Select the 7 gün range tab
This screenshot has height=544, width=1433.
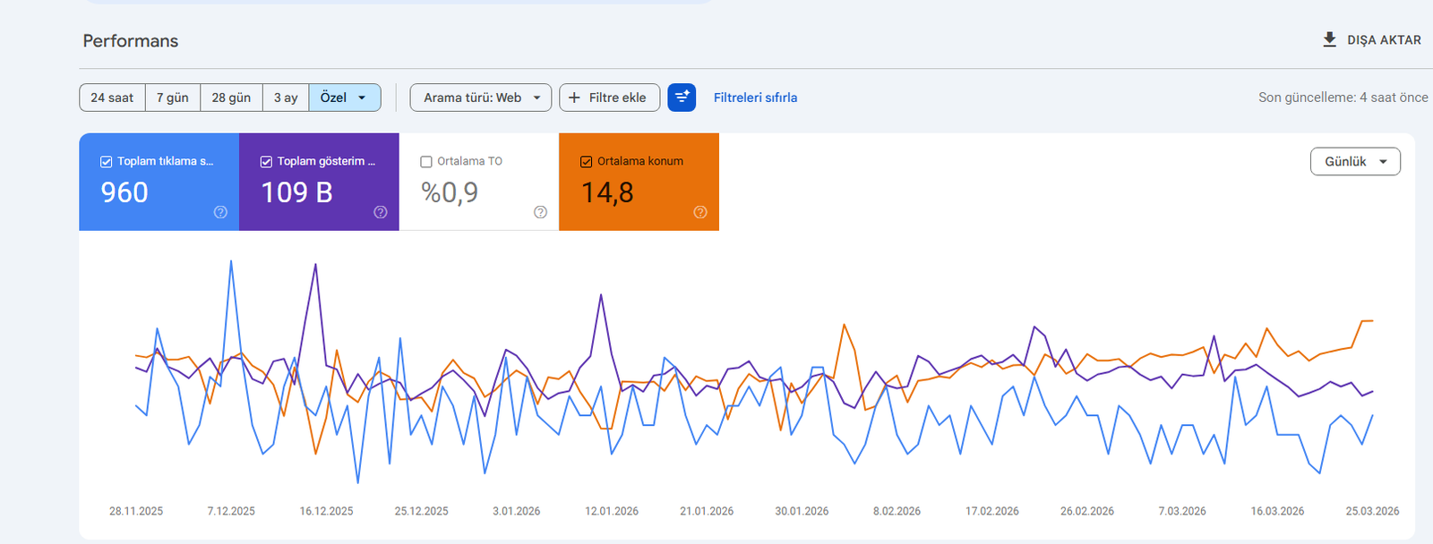tap(173, 98)
